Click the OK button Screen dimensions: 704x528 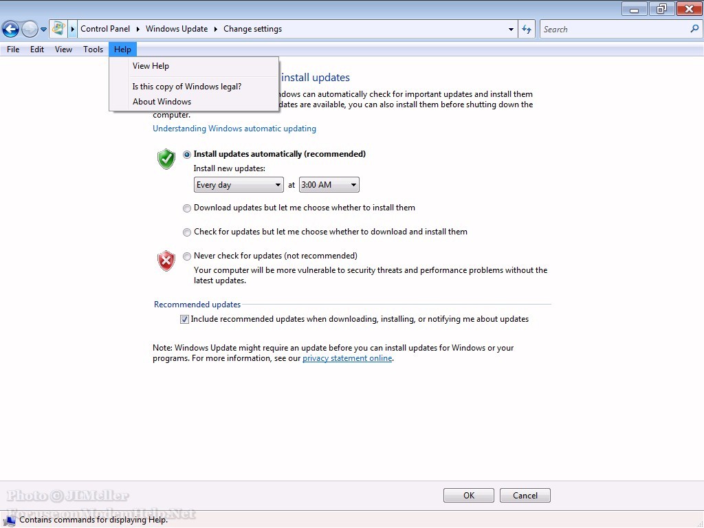469,495
